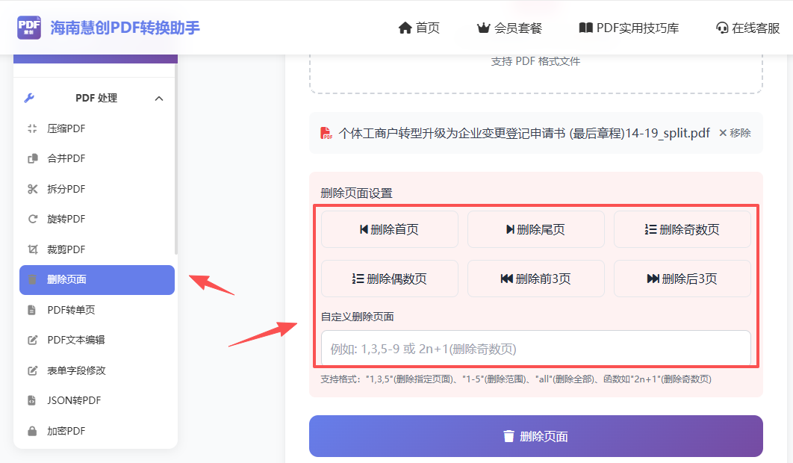
Task: Select 表单字段修改 in the sidebar
Action: click(x=96, y=370)
